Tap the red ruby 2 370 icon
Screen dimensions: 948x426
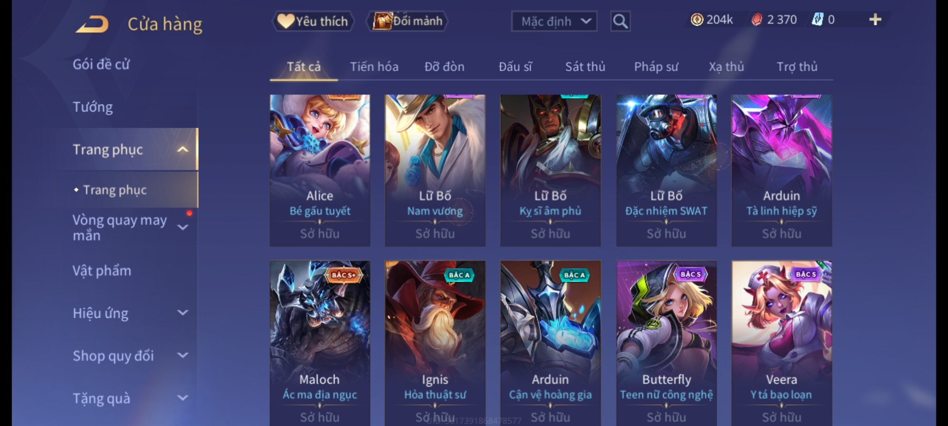pyautogui.click(x=756, y=20)
